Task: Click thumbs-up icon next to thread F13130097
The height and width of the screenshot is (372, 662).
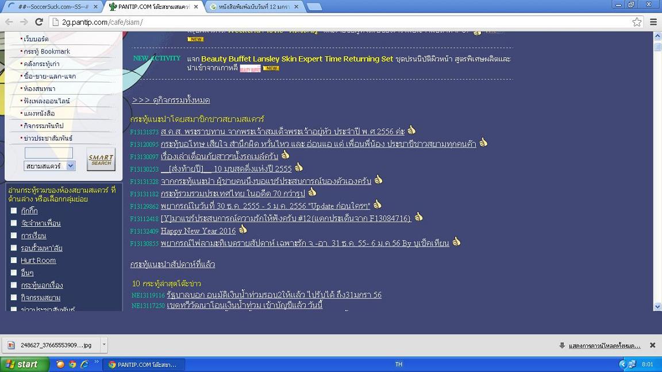Action: click(x=286, y=155)
